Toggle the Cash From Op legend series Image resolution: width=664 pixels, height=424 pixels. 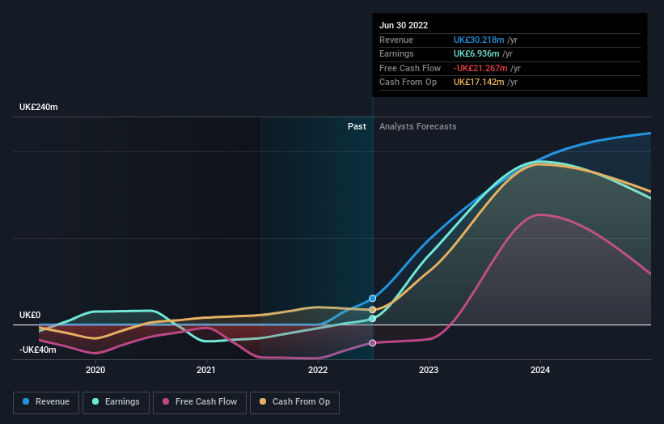click(294, 402)
